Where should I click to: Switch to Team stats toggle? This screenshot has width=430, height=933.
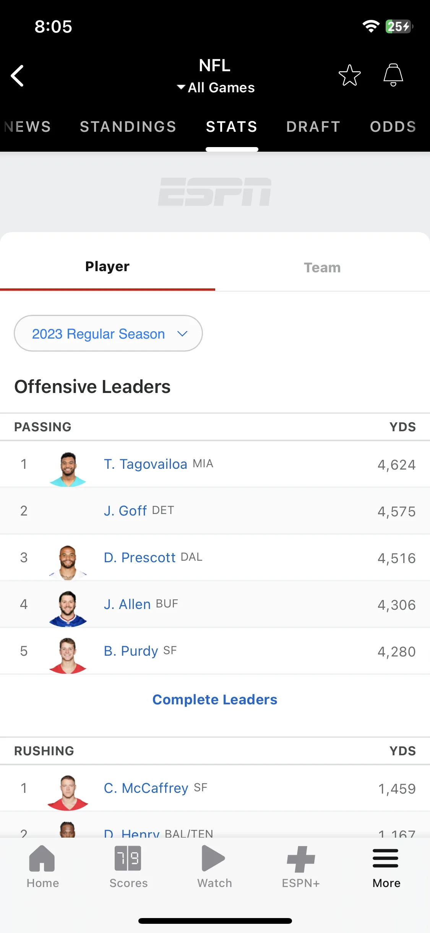click(322, 267)
